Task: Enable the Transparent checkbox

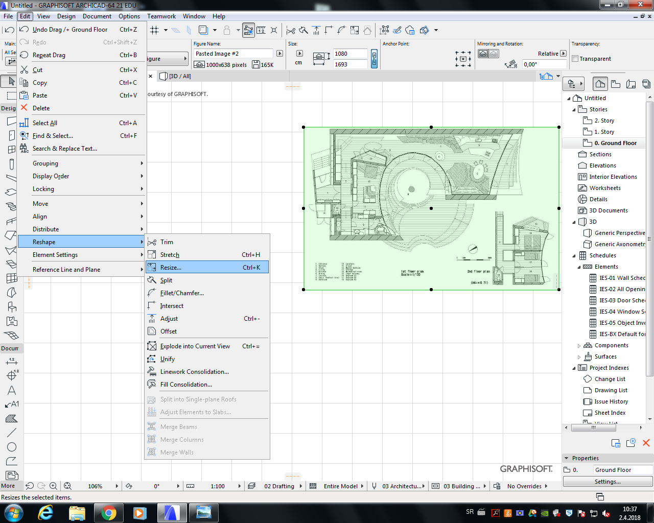Action: [575, 59]
